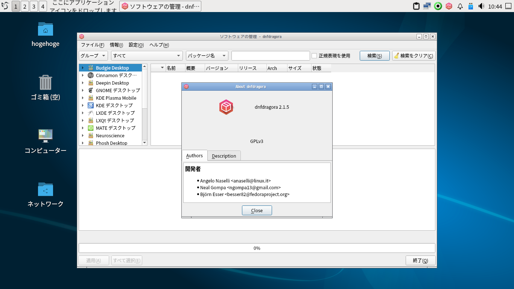Click the removable USB drive tray icon
This screenshot has width=514, height=289.
click(x=470, y=6)
